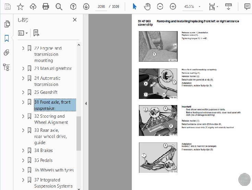Close the bookmarks (しおり) panel
Viewport: 252px width, 190px height.
click(75, 20)
